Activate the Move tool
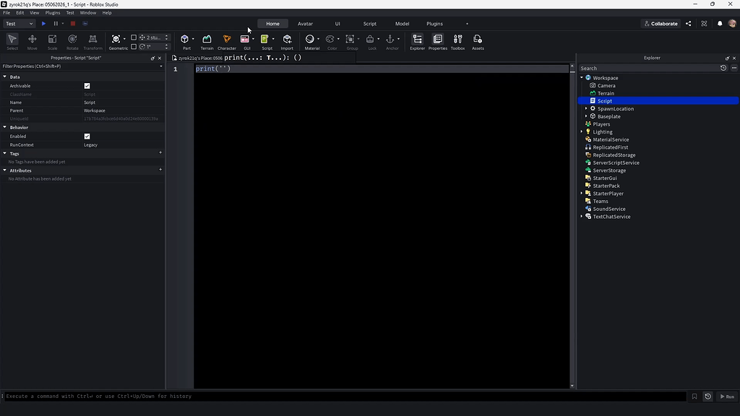 (x=32, y=41)
